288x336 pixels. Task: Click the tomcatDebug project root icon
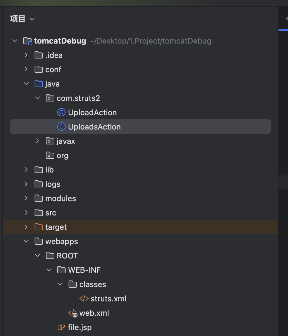[27, 41]
